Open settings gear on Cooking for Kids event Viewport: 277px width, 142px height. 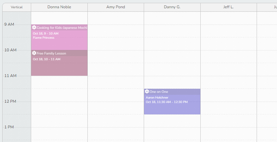[x=34, y=28]
